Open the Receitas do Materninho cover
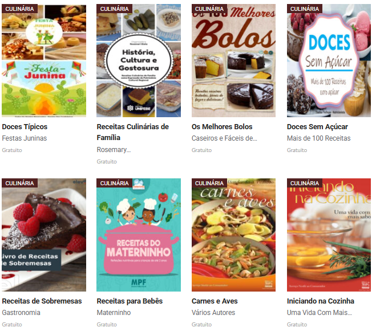The width and height of the screenshot is (380, 331). click(x=139, y=235)
